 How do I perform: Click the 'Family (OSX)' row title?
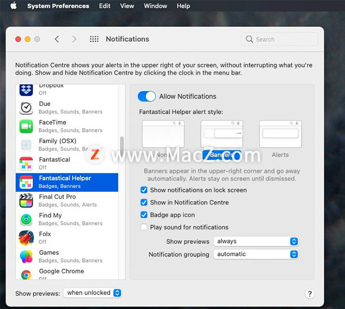point(58,141)
